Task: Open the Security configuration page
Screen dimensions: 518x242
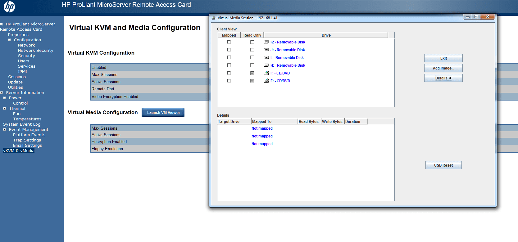Action: 26,56
